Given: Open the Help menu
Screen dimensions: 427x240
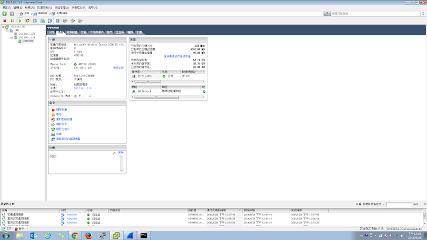Looking at the screenshot, I should 93,7.
